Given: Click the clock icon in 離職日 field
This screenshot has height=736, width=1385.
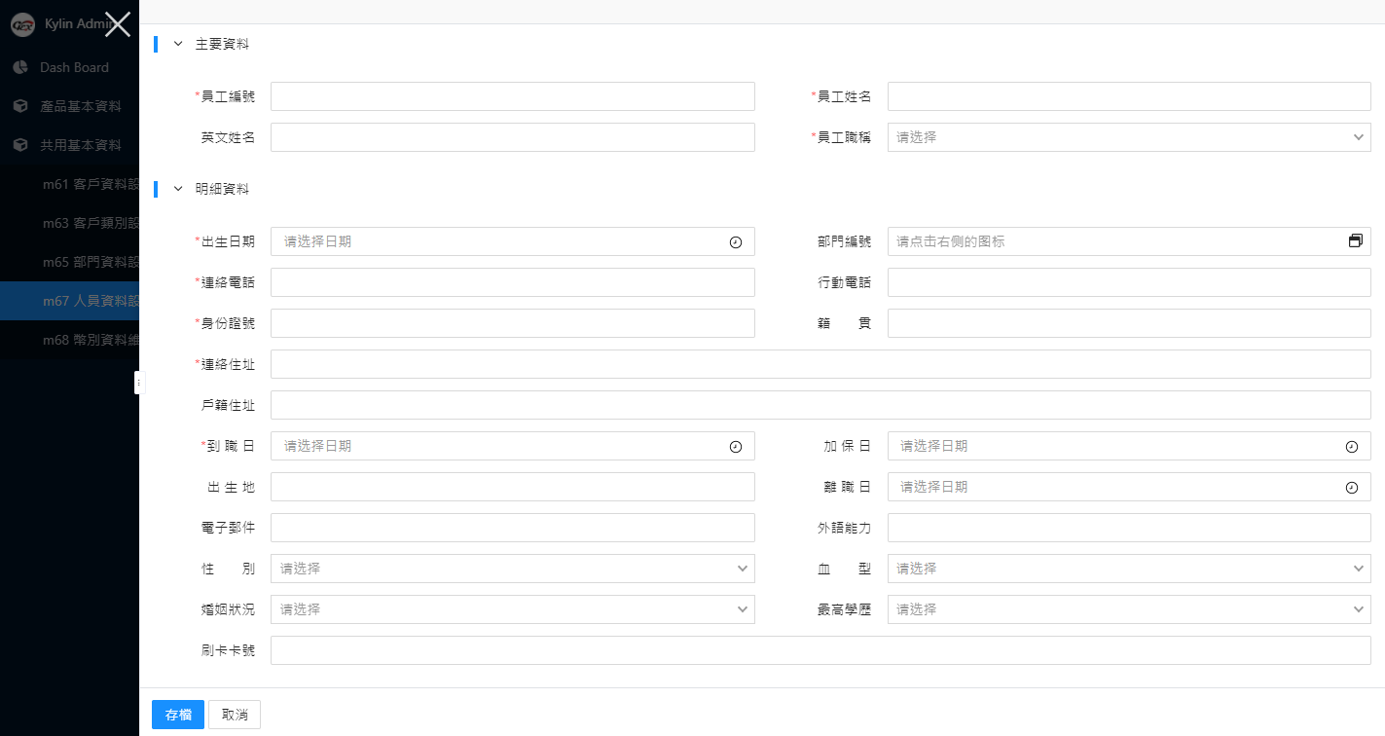Looking at the screenshot, I should pyautogui.click(x=1352, y=488).
